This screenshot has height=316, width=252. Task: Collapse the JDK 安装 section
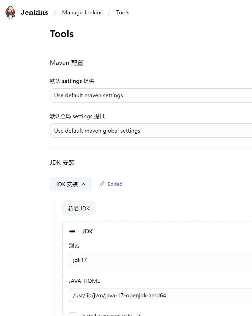(x=71, y=184)
